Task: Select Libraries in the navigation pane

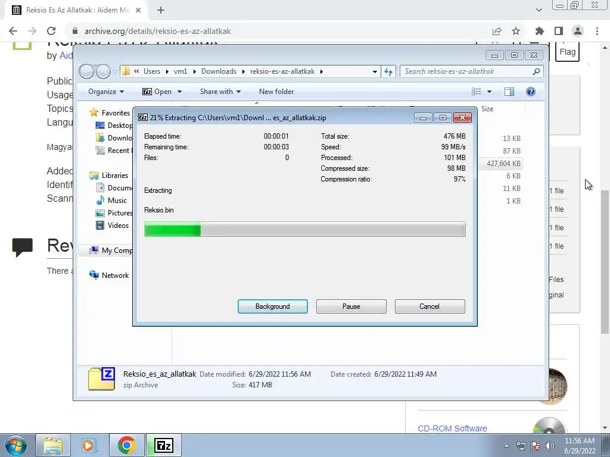Action: (x=115, y=176)
